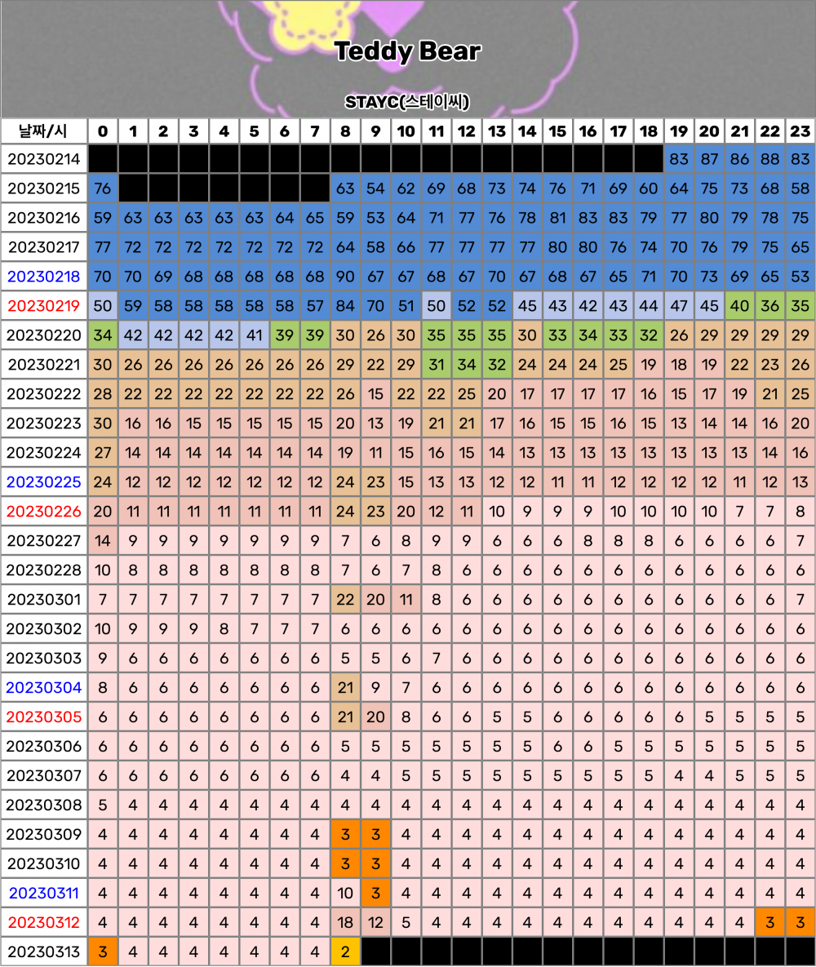Click orange '3' at hour 22 on 20230312
Image resolution: width=816 pixels, height=967 pixels.
pos(769,923)
